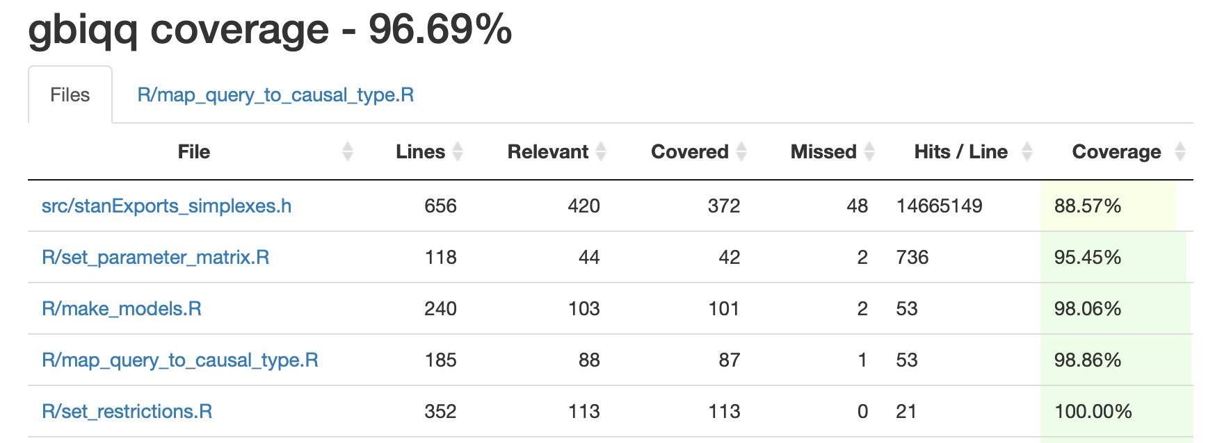Switch to the Files tab

[69, 95]
